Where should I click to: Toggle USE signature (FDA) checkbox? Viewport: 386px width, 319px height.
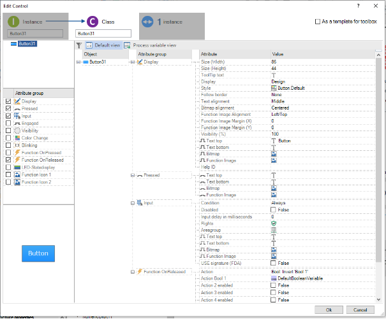(x=273, y=263)
